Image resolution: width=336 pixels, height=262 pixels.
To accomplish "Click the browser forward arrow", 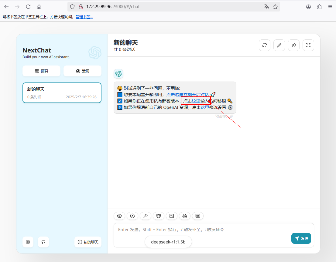I will [x=17, y=7].
